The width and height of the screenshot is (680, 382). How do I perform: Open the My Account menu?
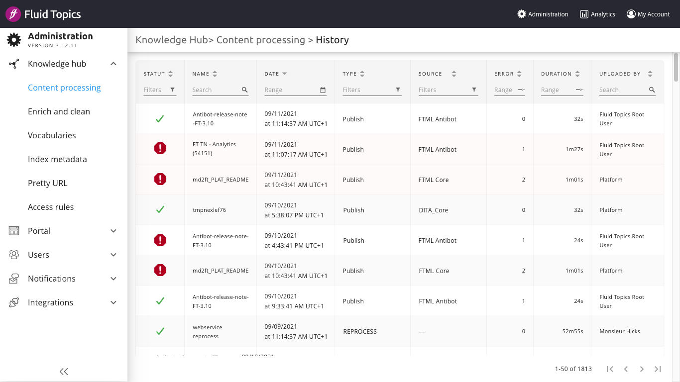[x=648, y=14]
